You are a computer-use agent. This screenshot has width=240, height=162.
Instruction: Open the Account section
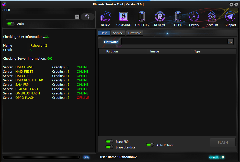click(x=212, y=18)
